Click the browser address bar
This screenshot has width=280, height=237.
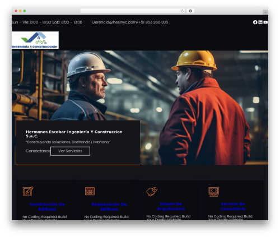(x=133, y=11)
